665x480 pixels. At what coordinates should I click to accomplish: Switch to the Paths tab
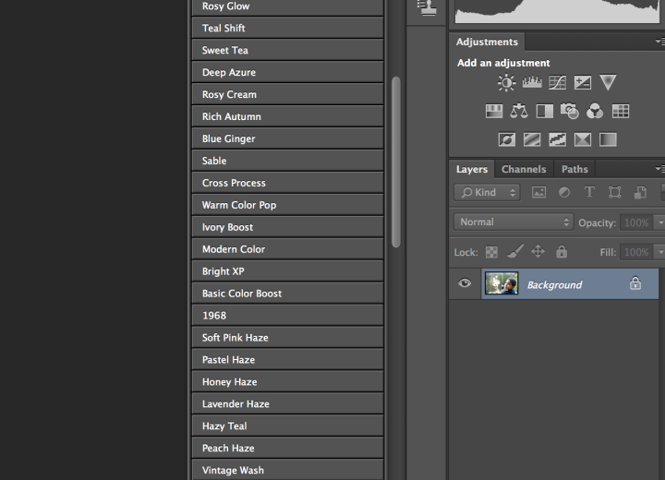[574, 169]
